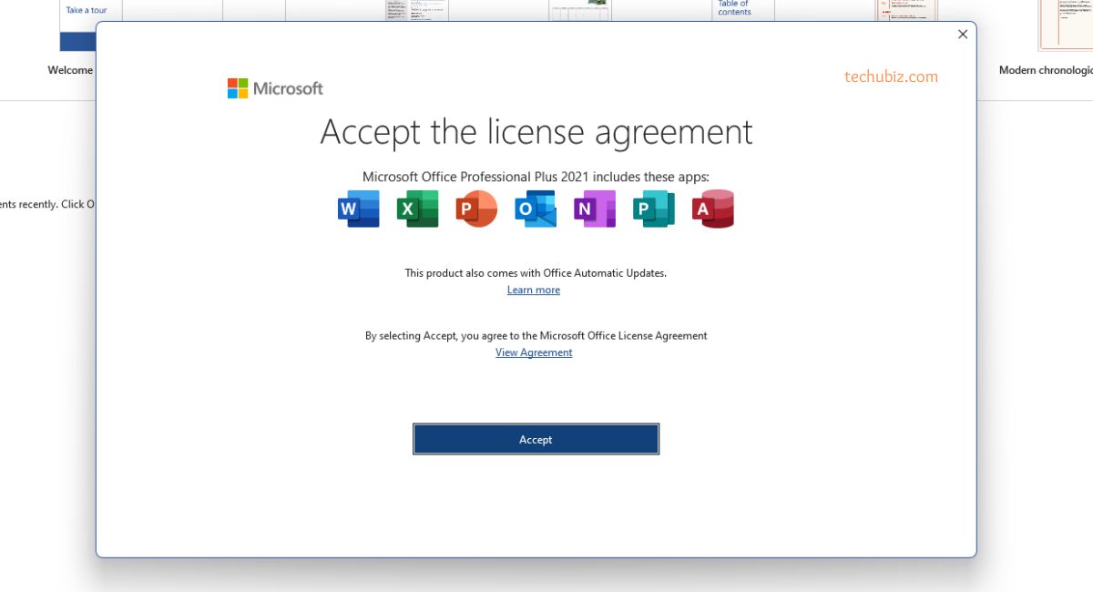Click the Office Automatic Updates notice text

click(536, 272)
